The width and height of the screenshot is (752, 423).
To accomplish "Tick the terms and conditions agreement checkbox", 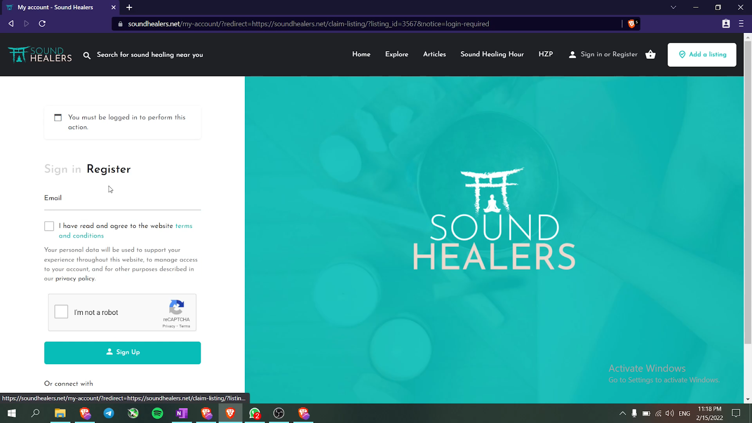I will point(49,226).
